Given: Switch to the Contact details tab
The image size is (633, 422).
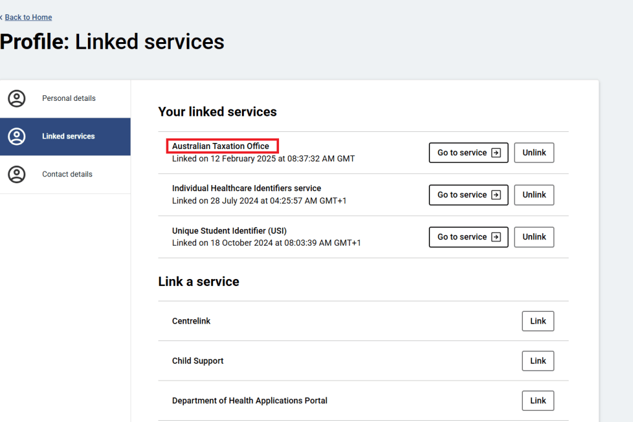Looking at the screenshot, I should 67,174.
